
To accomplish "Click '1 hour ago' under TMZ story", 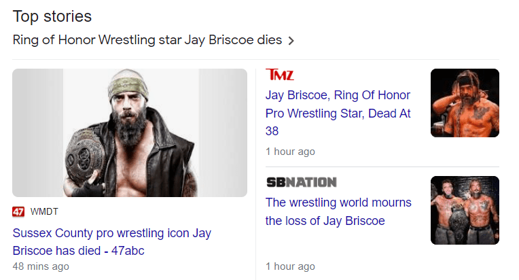I will [290, 152].
